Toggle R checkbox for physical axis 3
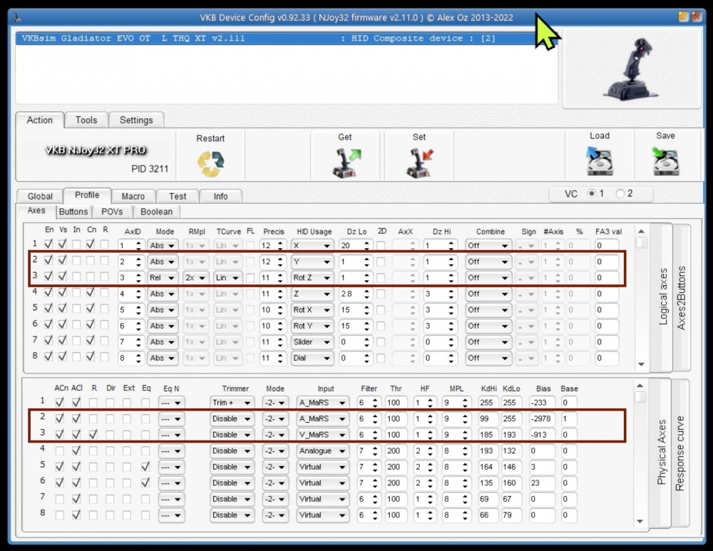This screenshot has height=551, width=713. 93,435
